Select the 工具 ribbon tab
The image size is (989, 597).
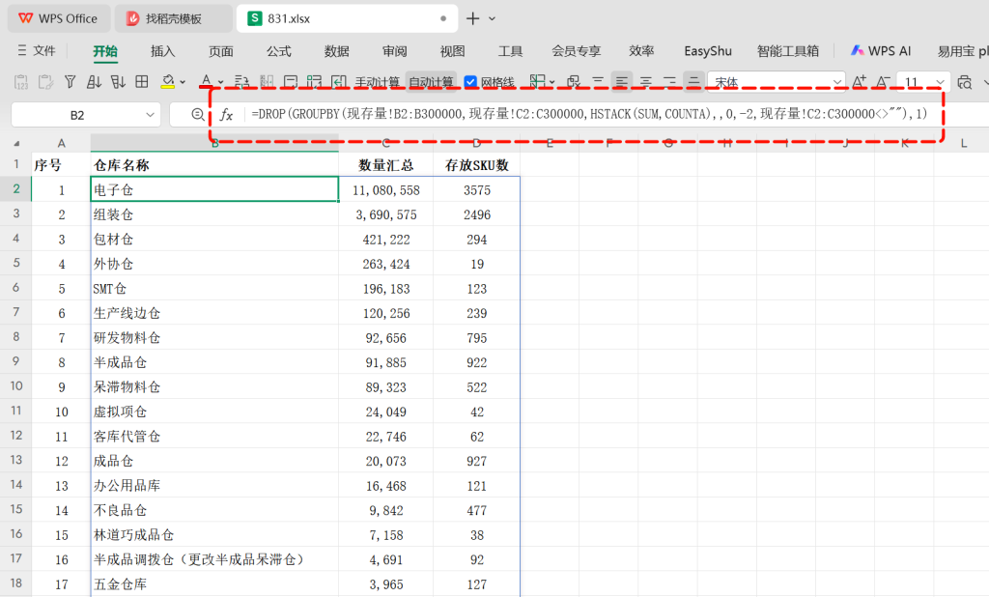click(x=510, y=51)
